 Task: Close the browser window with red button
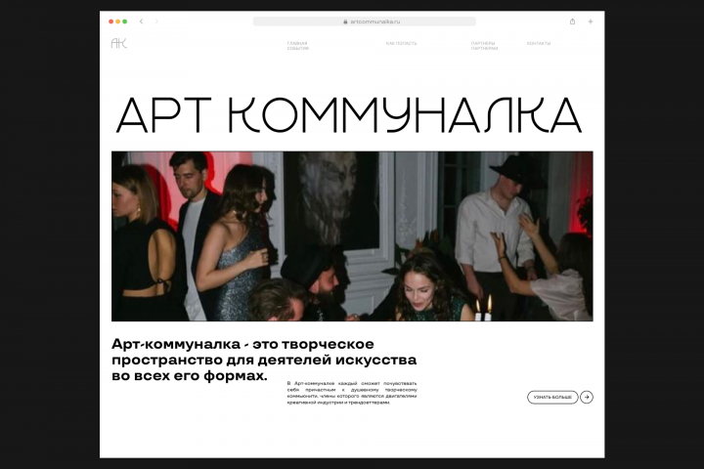110,21
